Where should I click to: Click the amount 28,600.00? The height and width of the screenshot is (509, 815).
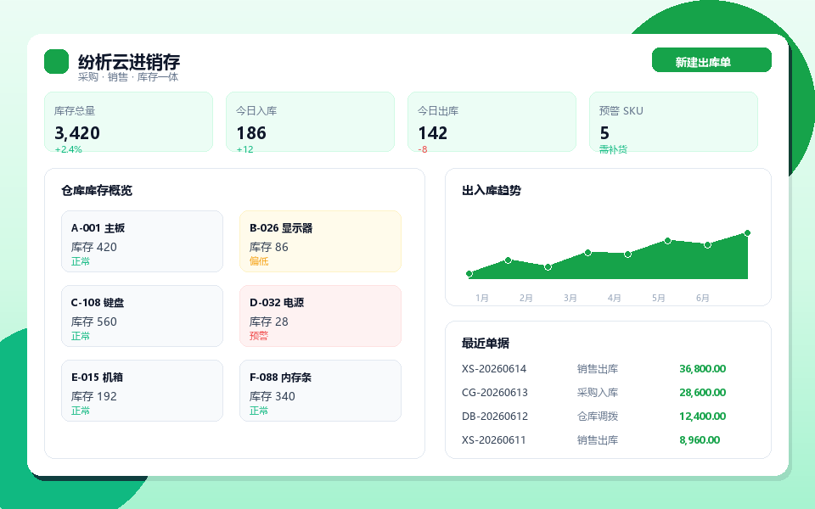(x=703, y=393)
